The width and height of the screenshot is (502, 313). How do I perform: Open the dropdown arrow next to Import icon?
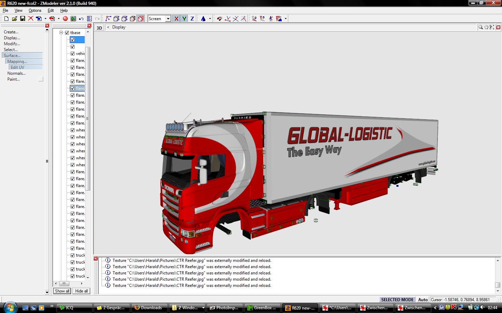(x=45, y=19)
